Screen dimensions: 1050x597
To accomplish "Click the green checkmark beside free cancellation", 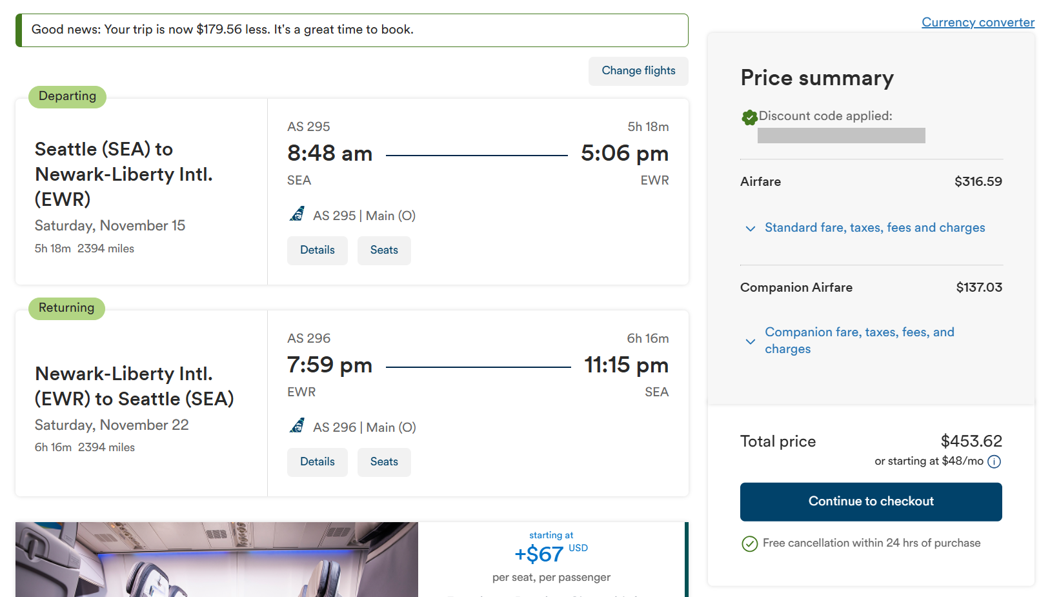I will pos(749,543).
